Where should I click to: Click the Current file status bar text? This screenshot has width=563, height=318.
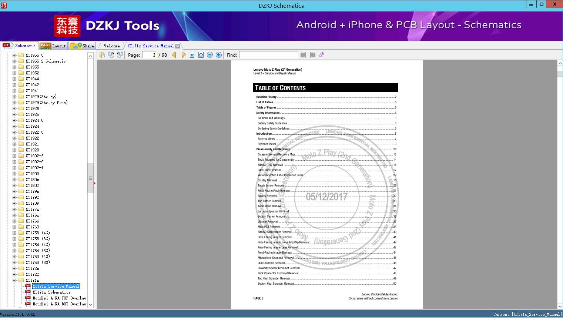click(528, 315)
